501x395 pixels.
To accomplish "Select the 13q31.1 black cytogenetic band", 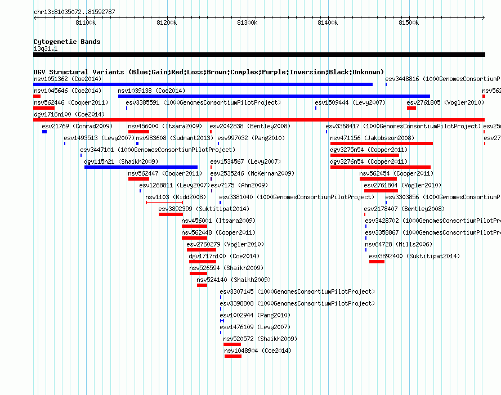I will 259,55.
